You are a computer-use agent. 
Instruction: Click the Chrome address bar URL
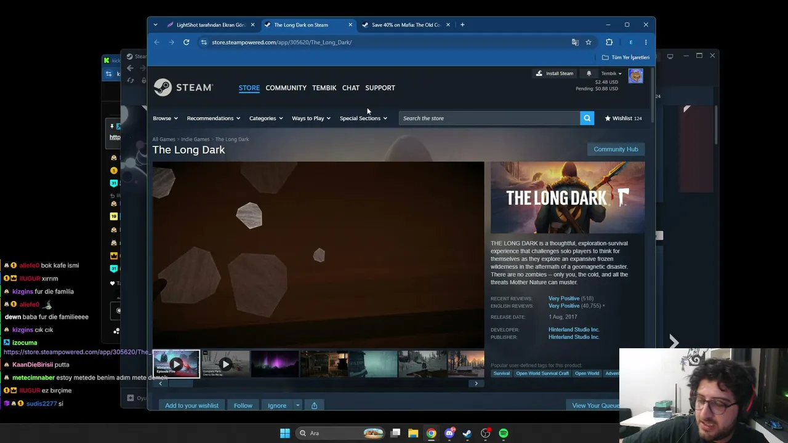pyautogui.click(x=281, y=42)
